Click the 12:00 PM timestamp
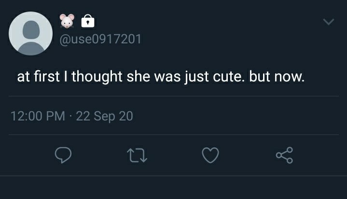The width and height of the screenshot is (347, 199). tap(38, 116)
